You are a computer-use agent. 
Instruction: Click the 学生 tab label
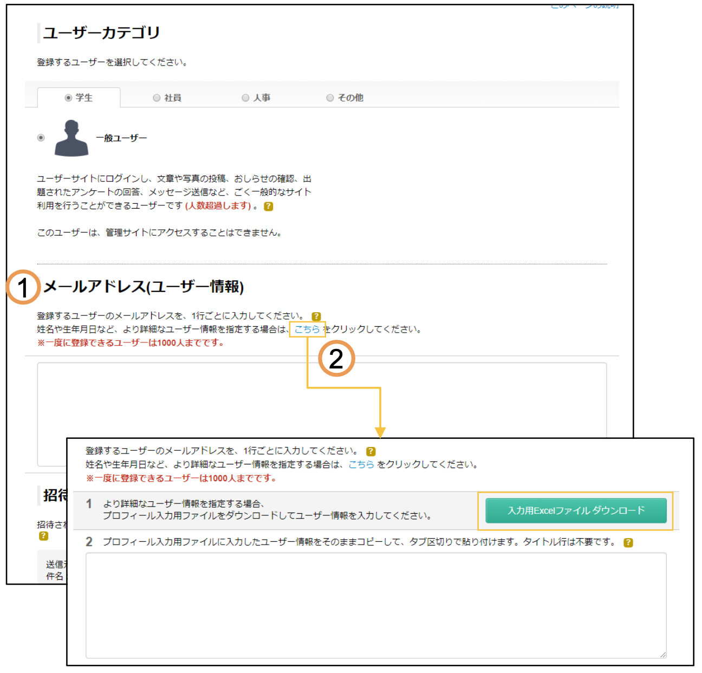(84, 98)
